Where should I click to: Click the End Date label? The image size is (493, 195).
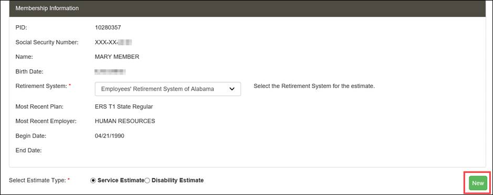[28, 150]
